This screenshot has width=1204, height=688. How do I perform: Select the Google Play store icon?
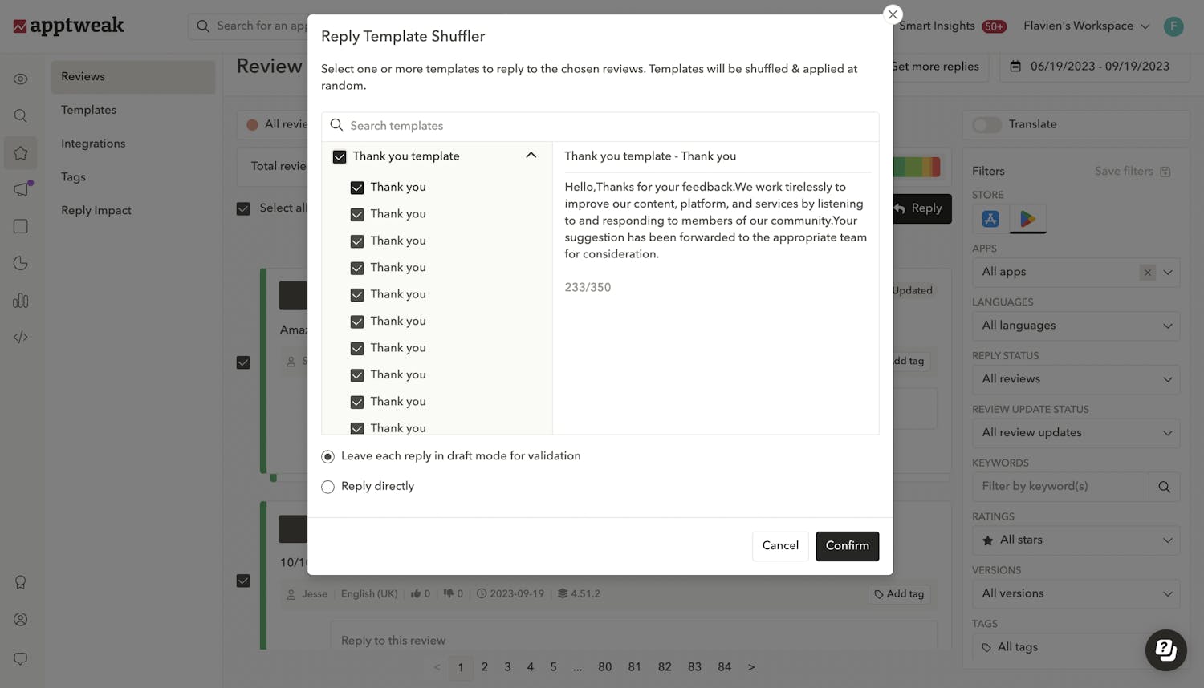tap(1027, 219)
